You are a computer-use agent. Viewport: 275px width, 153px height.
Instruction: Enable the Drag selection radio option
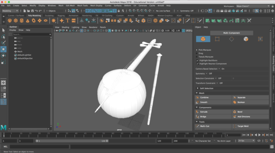197,53
